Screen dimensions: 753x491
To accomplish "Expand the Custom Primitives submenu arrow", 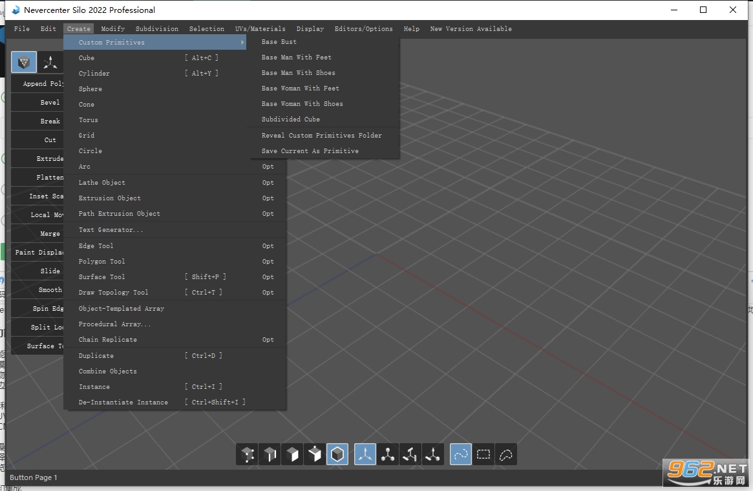I will pos(242,42).
